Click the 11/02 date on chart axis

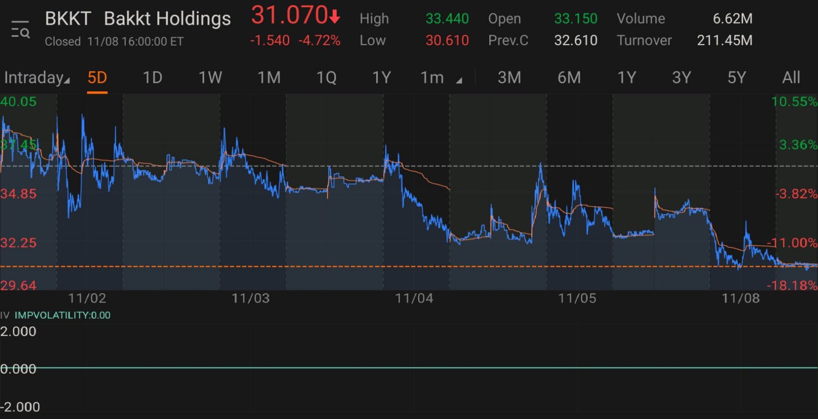[87, 298]
